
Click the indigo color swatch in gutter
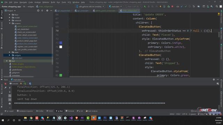61,43
